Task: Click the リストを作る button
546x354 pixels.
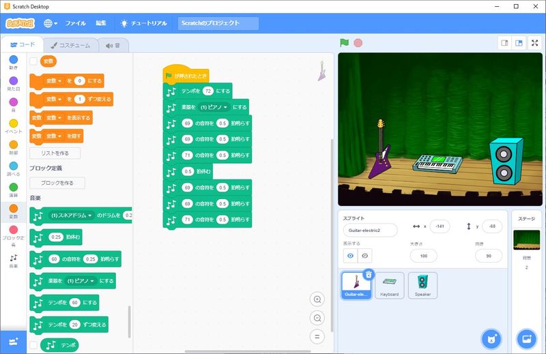Action: pos(55,153)
